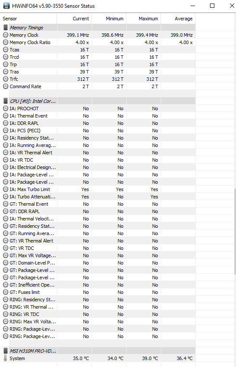Click the Tcas timing sensor icon
236x367 pixels.
(x=5, y=50)
